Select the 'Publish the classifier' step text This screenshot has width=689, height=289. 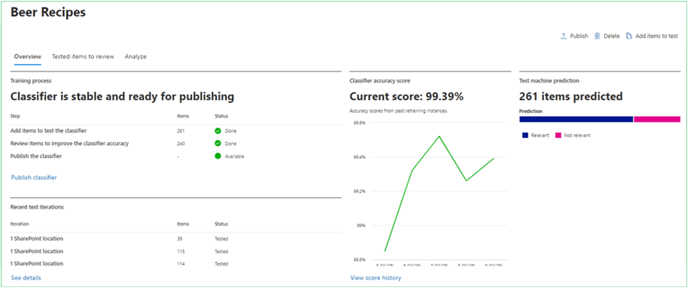[36, 156]
